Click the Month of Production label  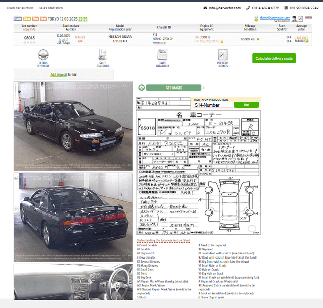tap(211, 100)
